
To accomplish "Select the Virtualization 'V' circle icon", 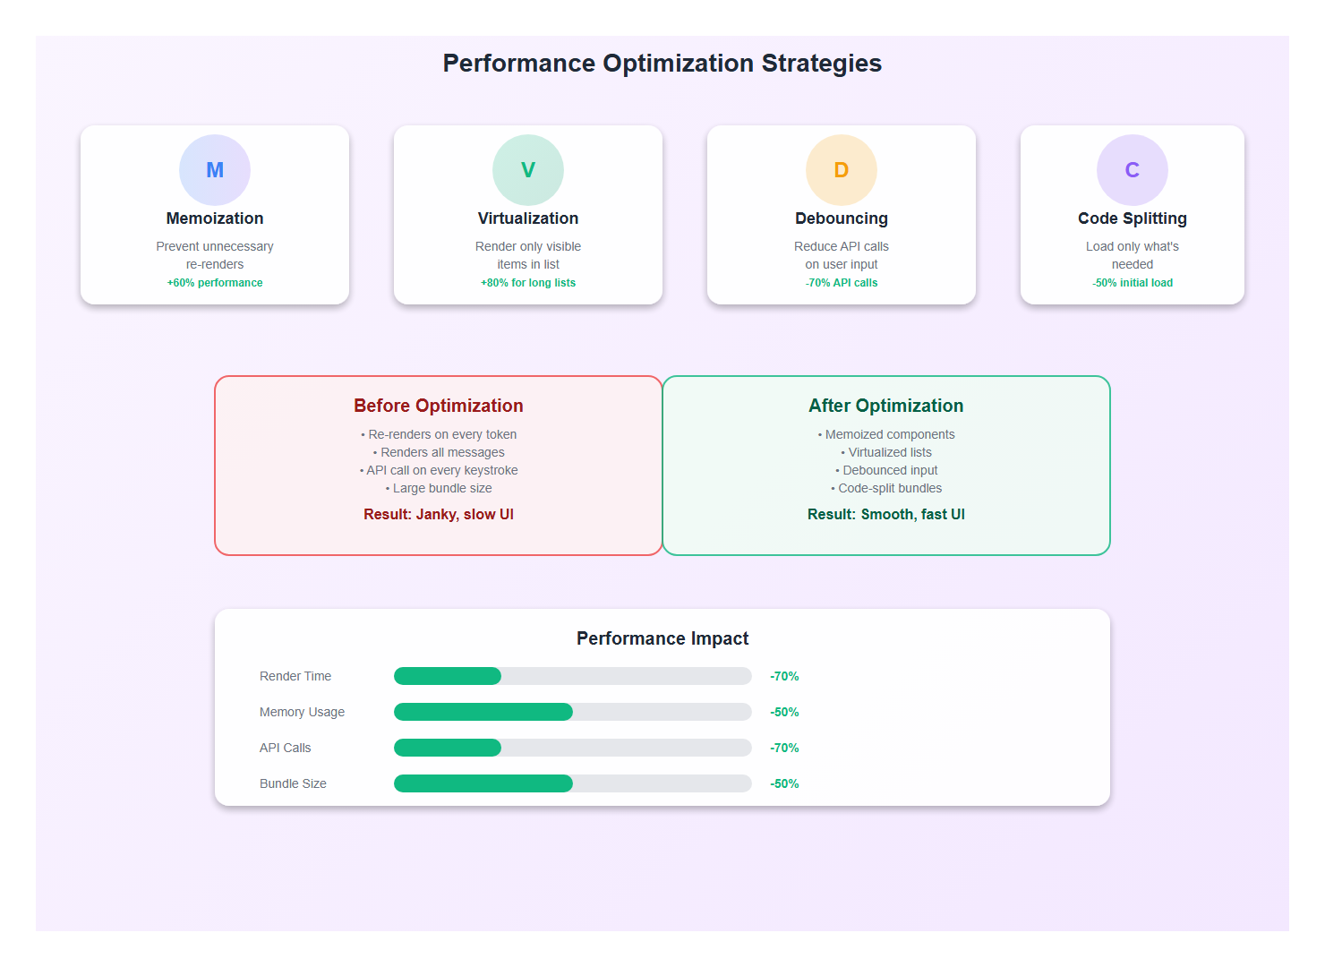I will point(527,169).
